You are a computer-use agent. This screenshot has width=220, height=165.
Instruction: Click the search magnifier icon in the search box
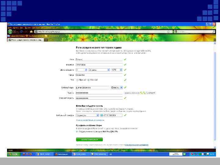point(214,32)
